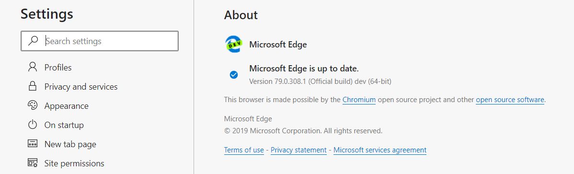Open Site permissions settings
574x174 pixels.
pyautogui.click(x=74, y=163)
